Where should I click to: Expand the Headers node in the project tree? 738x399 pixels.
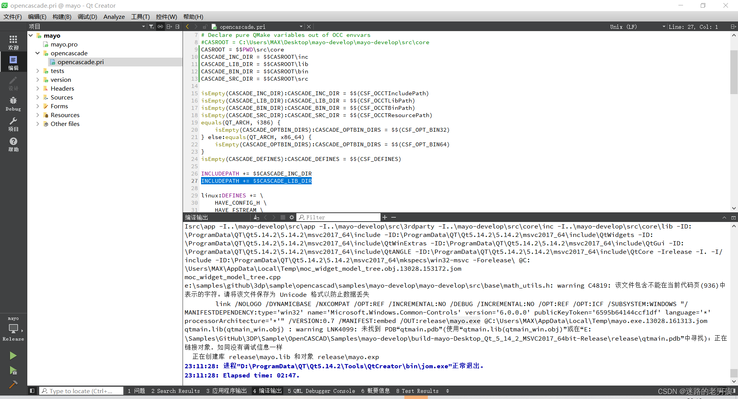pos(37,88)
